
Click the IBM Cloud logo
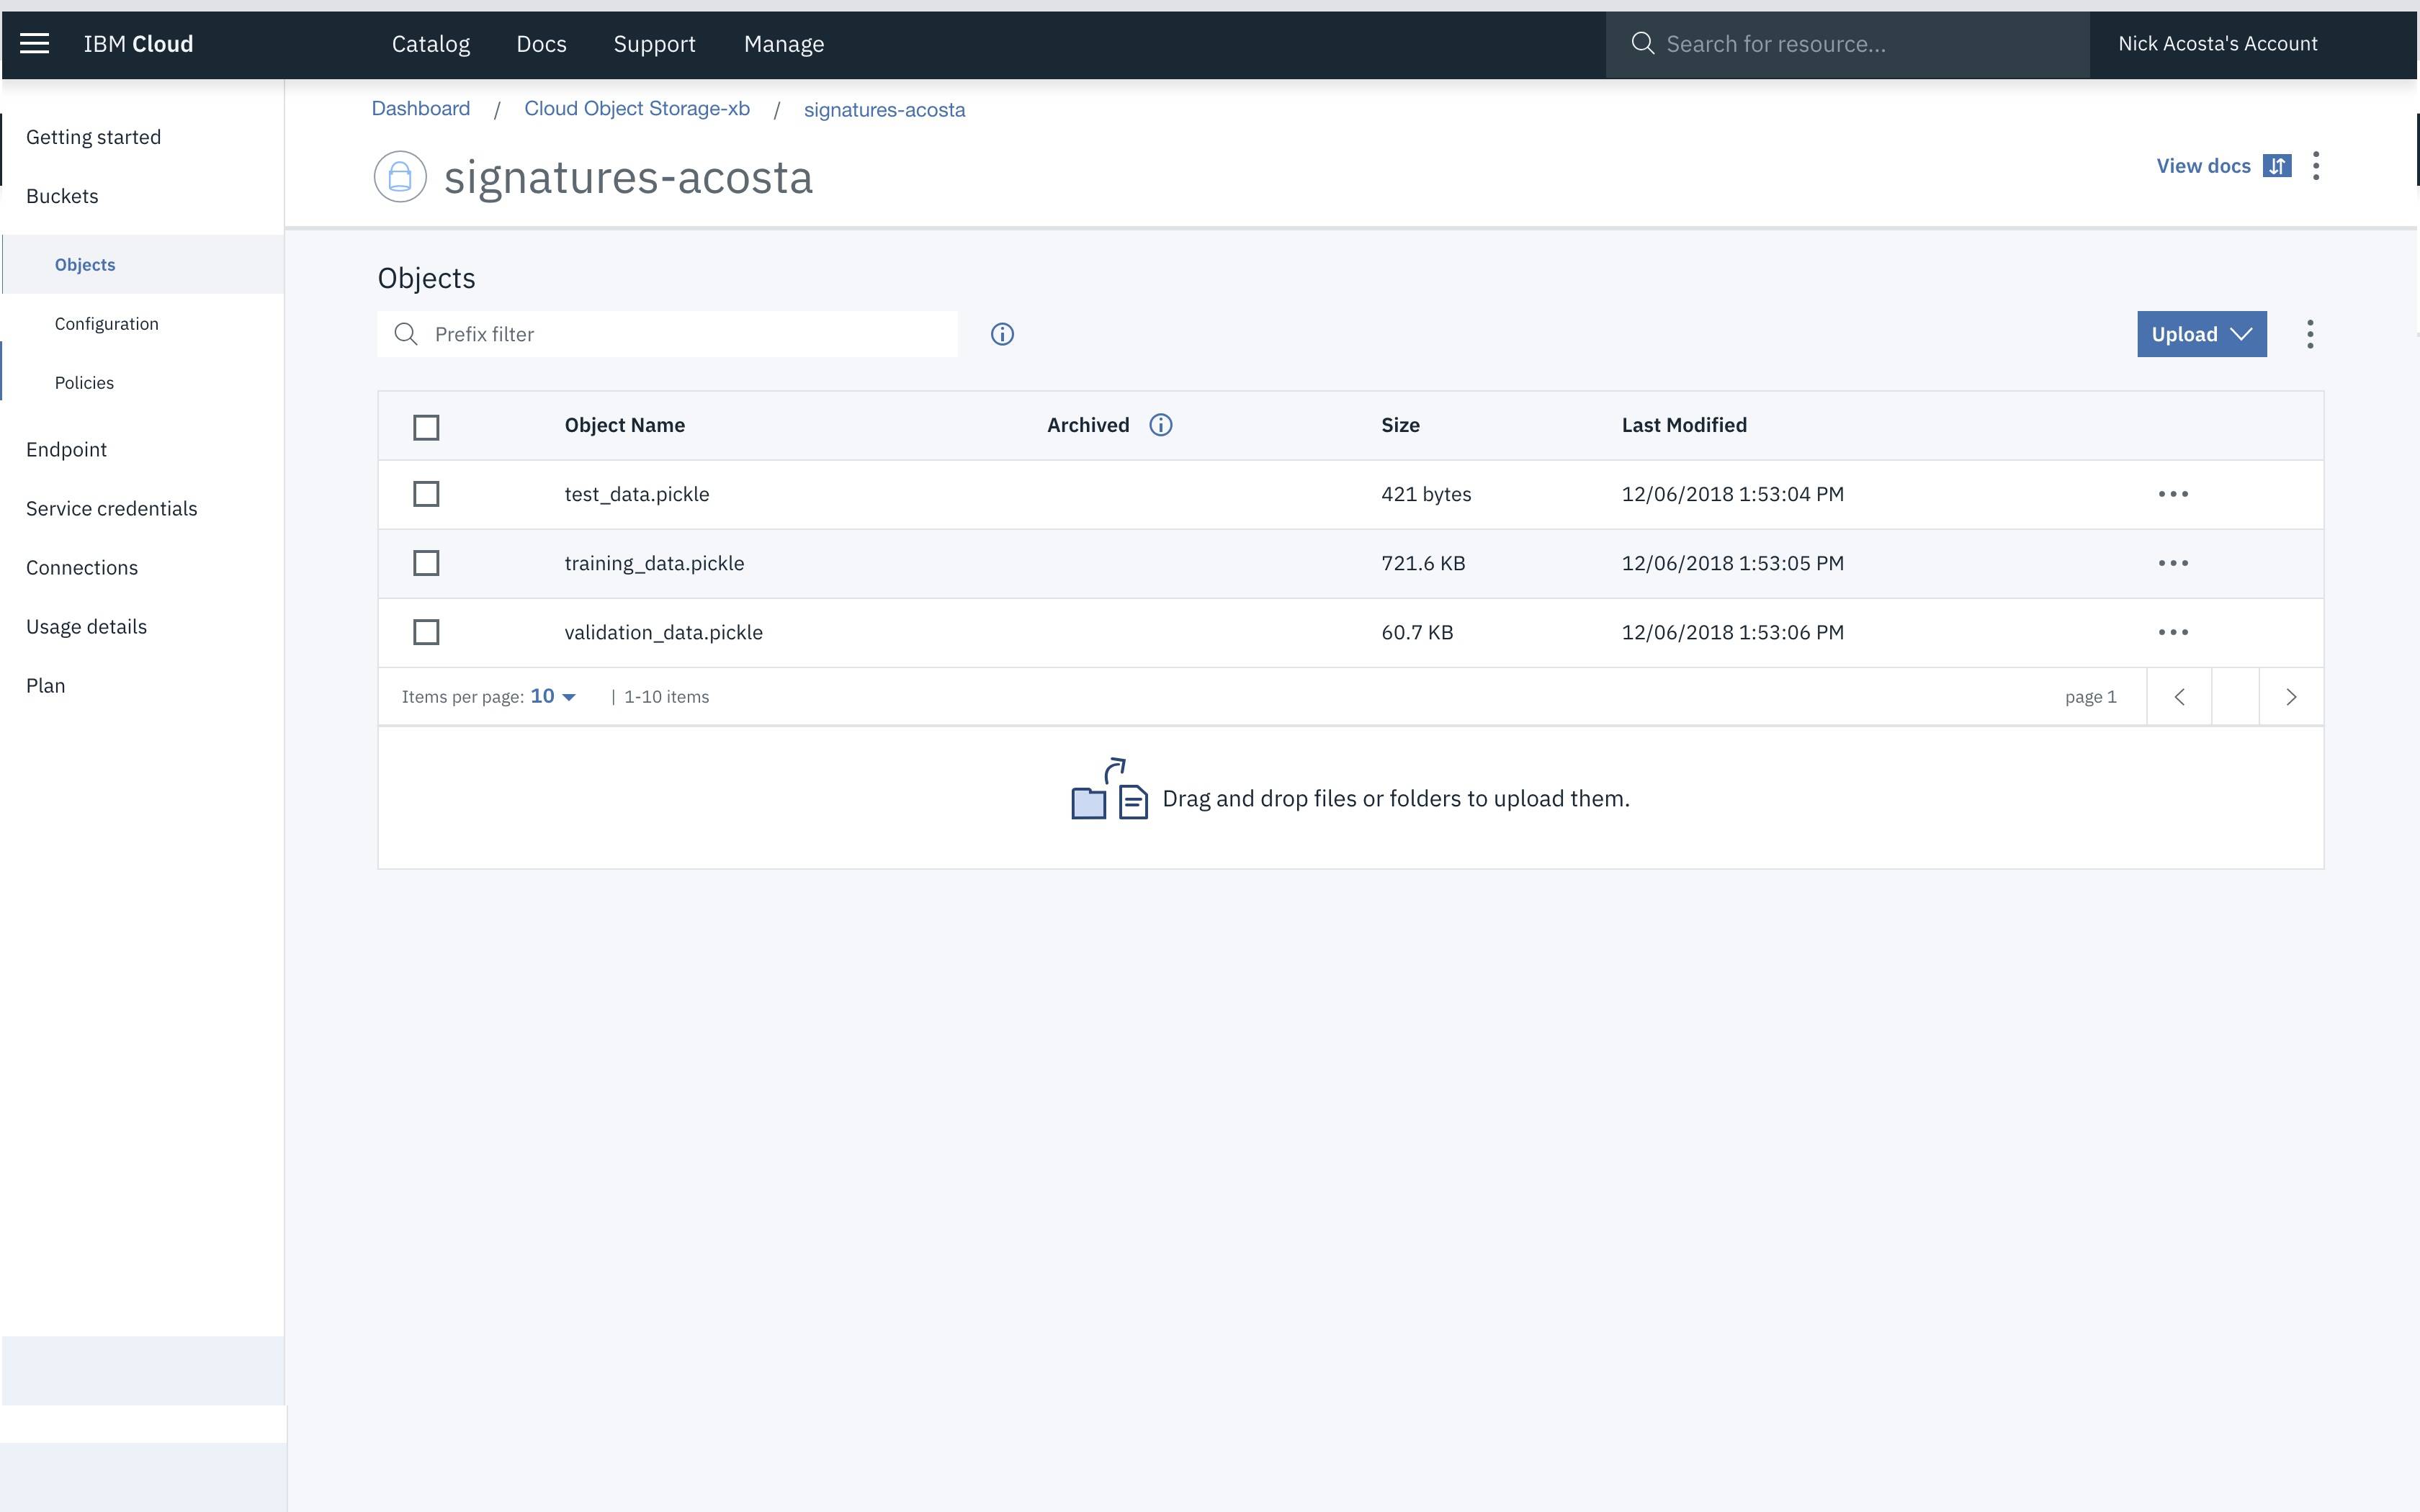[x=138, y=44]
